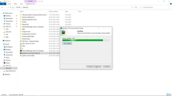Select highlighted Data (D:) under This PC
172x96 pixels.
point(8,68)
